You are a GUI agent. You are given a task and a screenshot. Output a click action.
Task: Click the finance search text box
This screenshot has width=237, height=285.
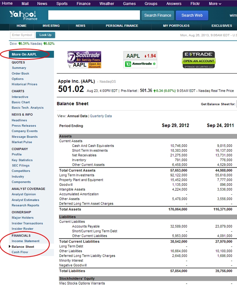[94, 15]
